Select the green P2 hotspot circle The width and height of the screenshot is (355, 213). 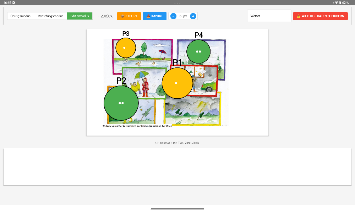(121, 103)
